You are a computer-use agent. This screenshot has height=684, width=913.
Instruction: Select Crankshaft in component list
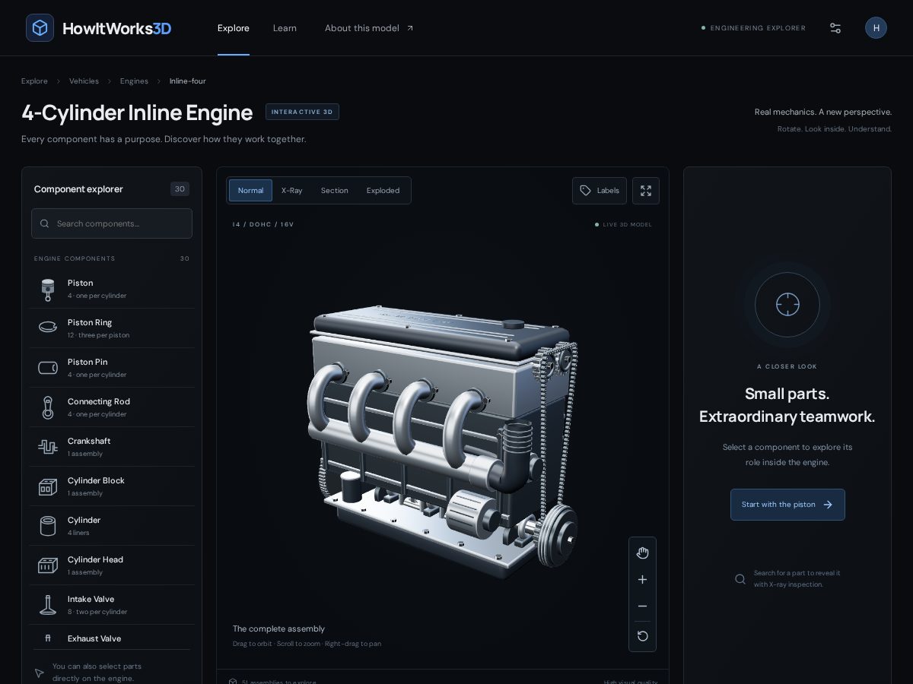click(112, 447)
